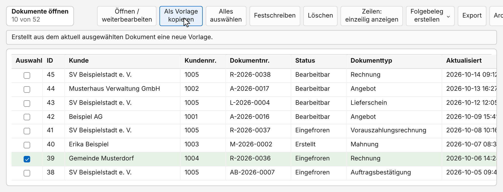Click customer number 1003

[192, 144]
